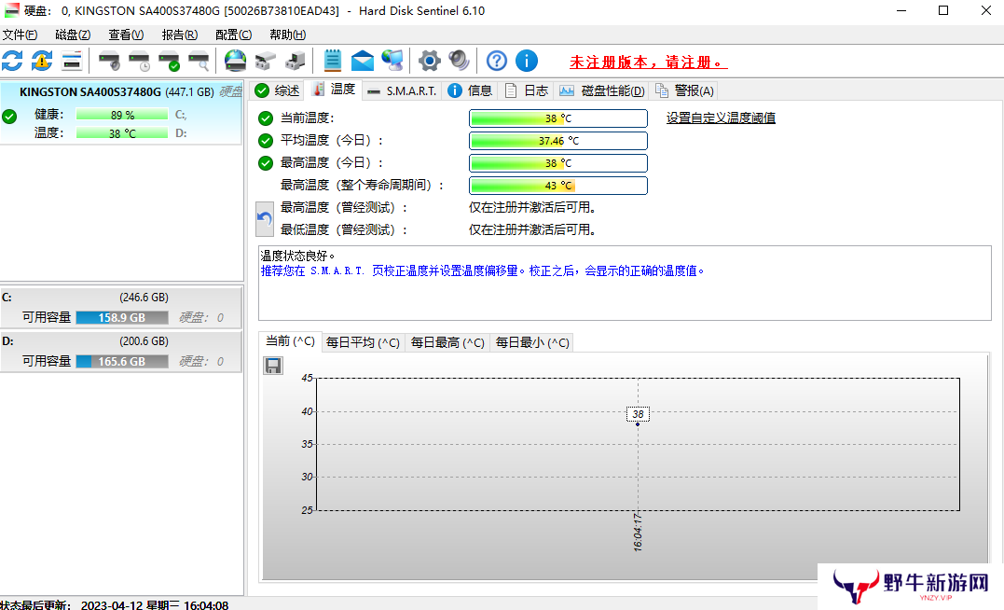Image resolution: width=1004 pixels, height=610 pixels.
Task: Switch to 每日最小 (^C) graph tab
Action: 532,343
